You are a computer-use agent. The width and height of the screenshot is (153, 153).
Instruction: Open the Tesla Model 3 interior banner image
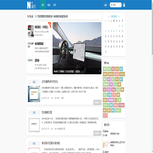click(77, 48)
